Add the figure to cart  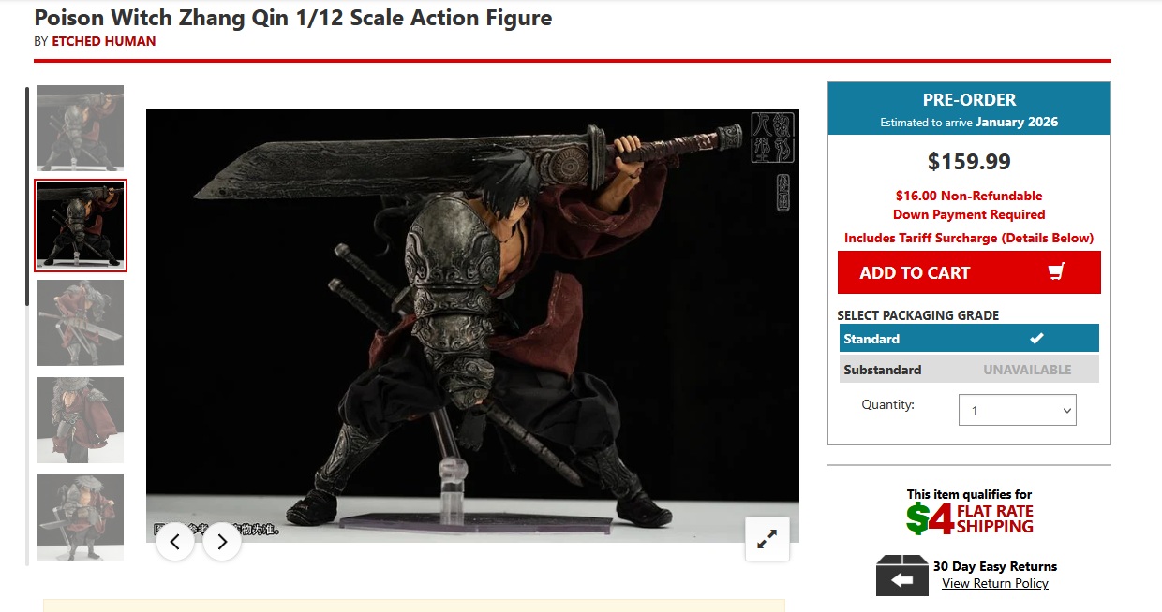[x=969, y=272]
